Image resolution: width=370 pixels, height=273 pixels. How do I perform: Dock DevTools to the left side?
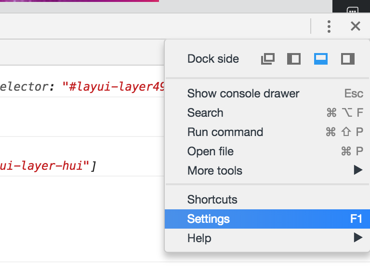tap(294, 59)
